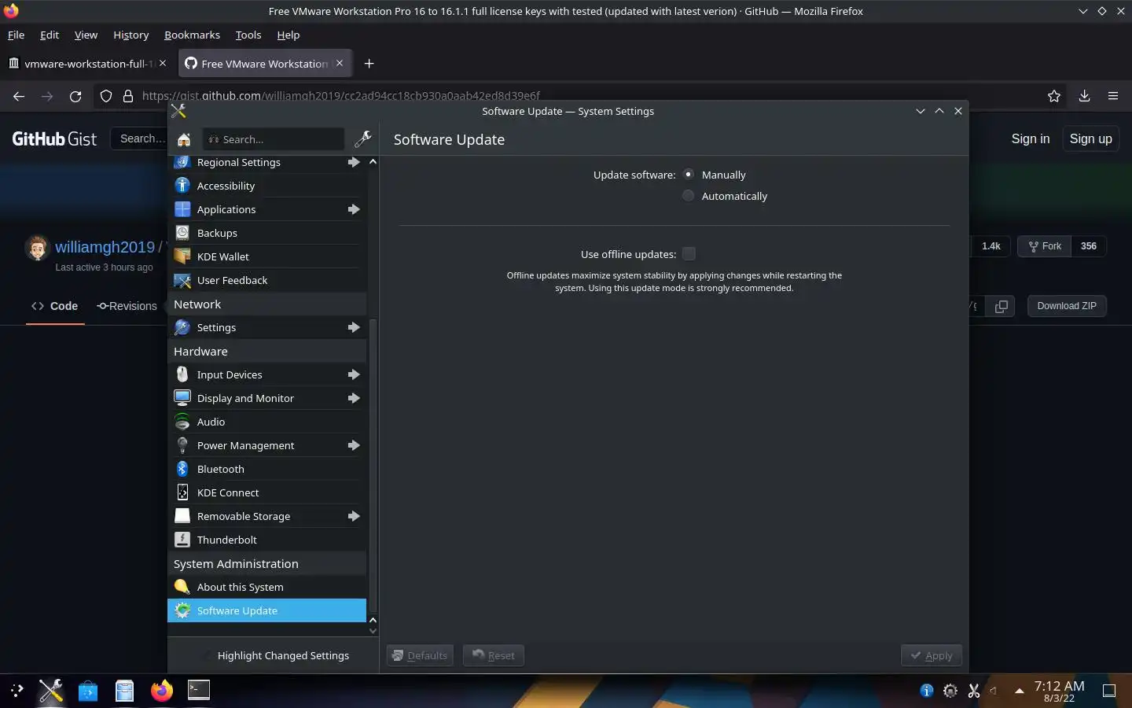
Task: Toggle Highlight Changed Settings
Action: 274,655
